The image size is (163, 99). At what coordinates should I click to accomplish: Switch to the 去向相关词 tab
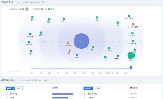coord(20,88)
